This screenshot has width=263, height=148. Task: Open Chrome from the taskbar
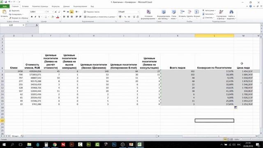click(55, 144)
